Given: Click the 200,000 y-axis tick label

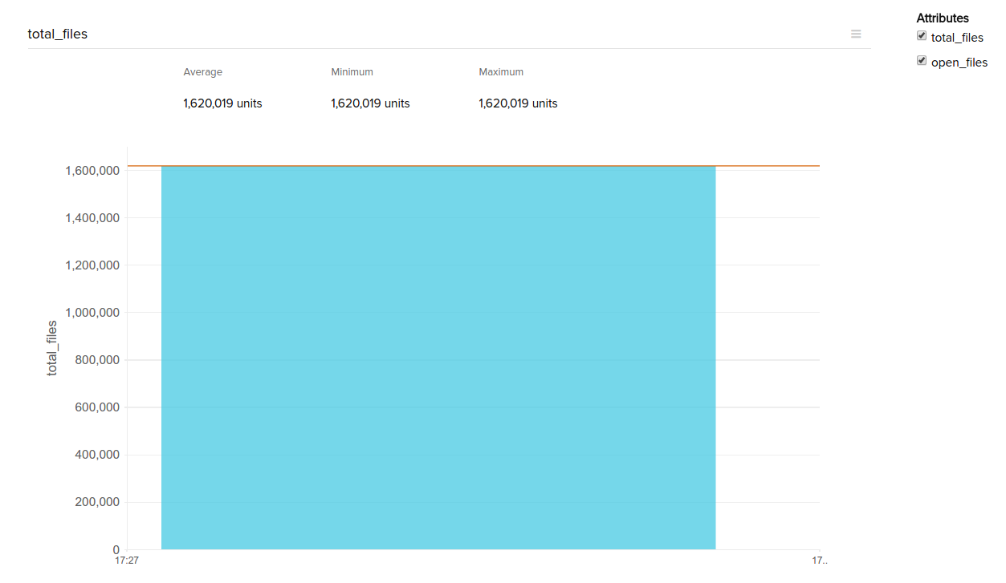Looking at the screenshot, I should [x=96, y=502].
